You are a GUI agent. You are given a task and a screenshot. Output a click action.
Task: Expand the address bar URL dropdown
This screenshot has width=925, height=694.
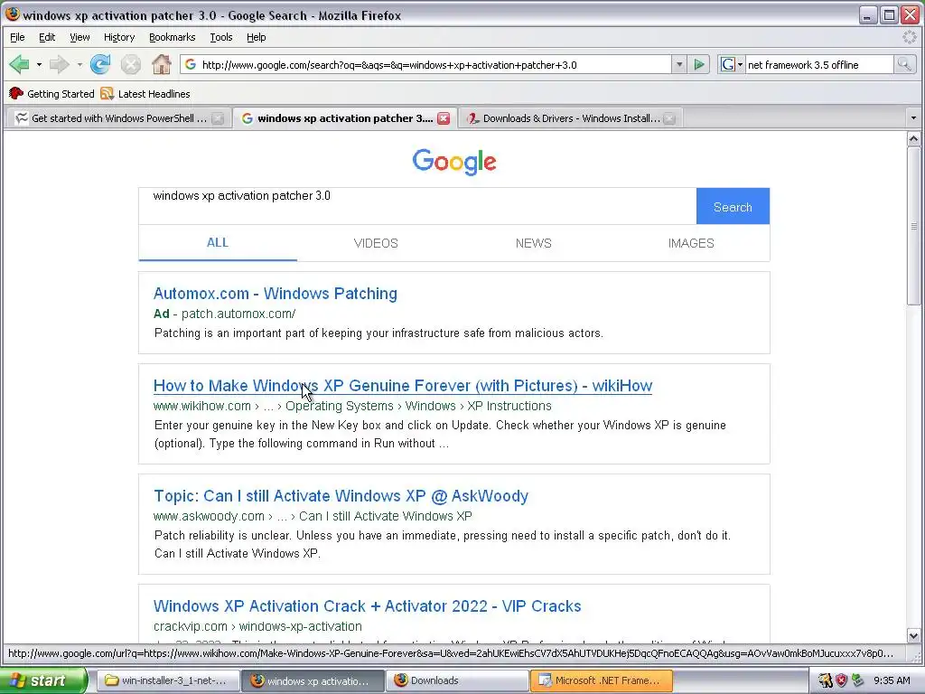coord(679,64)
